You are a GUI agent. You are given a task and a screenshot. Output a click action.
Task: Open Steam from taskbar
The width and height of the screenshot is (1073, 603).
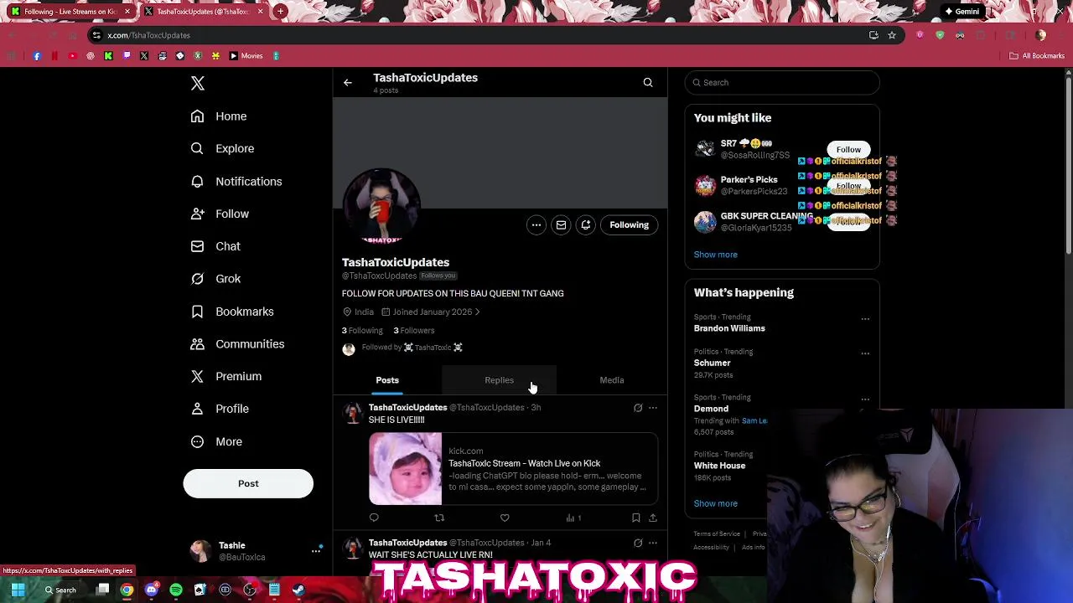point(298,590)
